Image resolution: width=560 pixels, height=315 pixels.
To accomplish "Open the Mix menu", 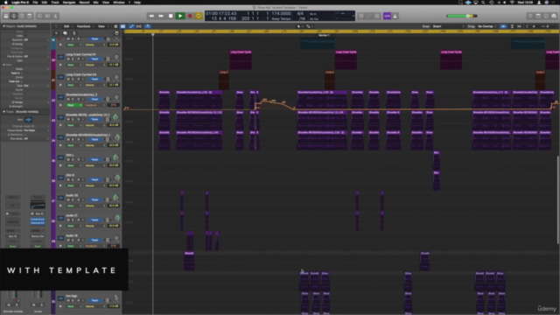I will click(x=95, y=3).
